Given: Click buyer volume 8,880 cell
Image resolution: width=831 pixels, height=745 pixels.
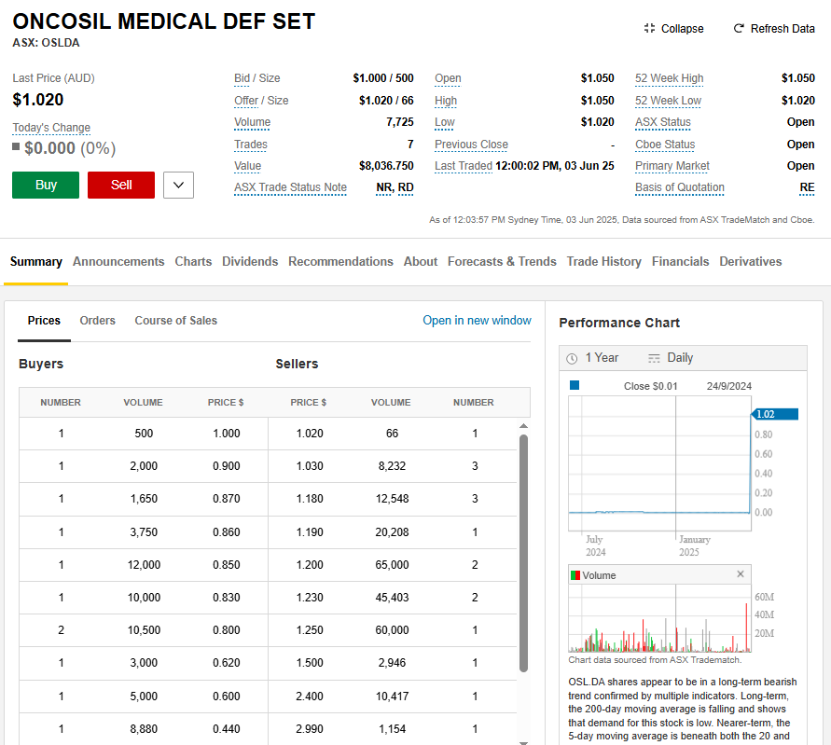Looking at the screenshot, I should point(144,729).
